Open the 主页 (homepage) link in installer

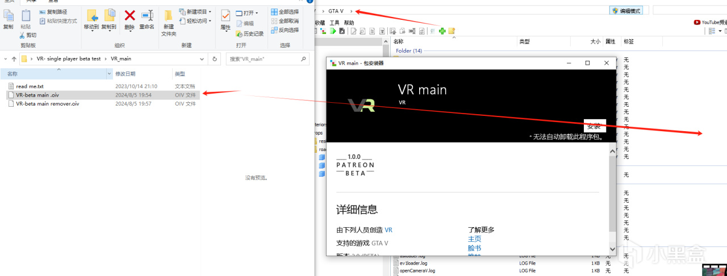(x=474, y=239)
